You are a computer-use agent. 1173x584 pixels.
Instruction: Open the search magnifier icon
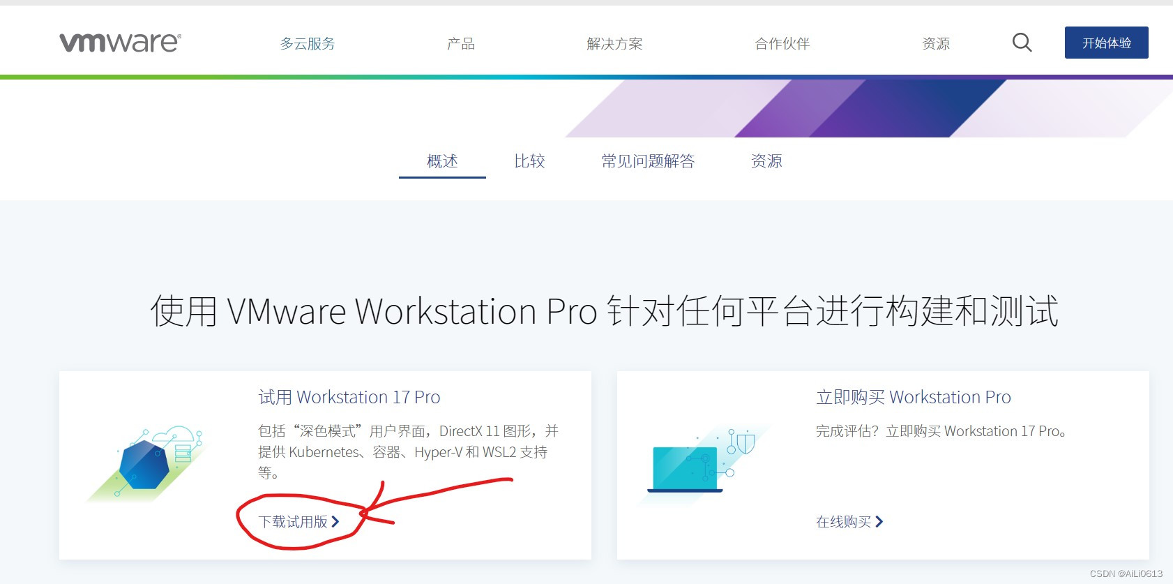(x=1022, y=43)
